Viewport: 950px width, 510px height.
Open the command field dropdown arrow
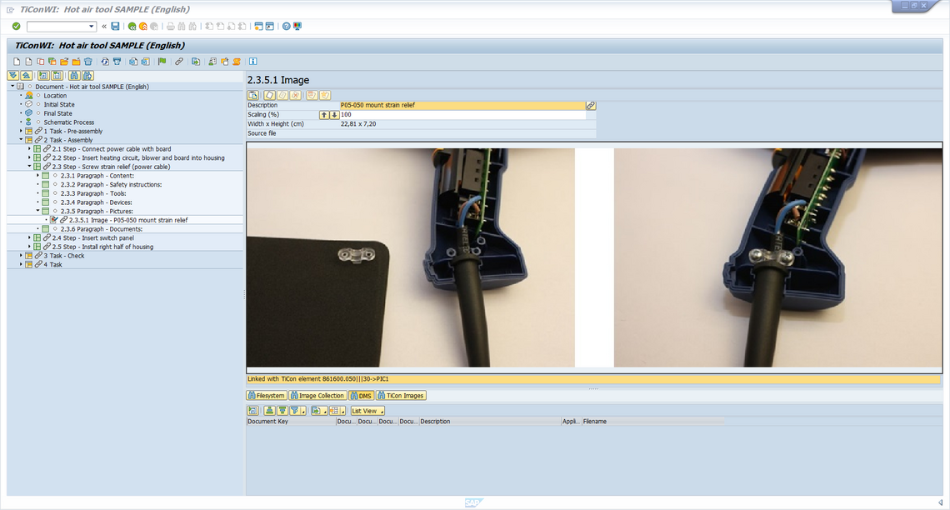(92, 27)
